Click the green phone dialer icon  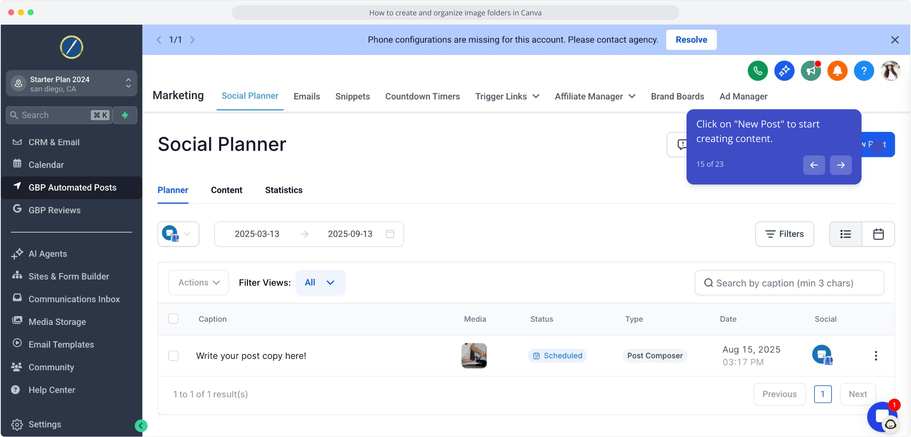pyautogui.click(x=757, y=71)
